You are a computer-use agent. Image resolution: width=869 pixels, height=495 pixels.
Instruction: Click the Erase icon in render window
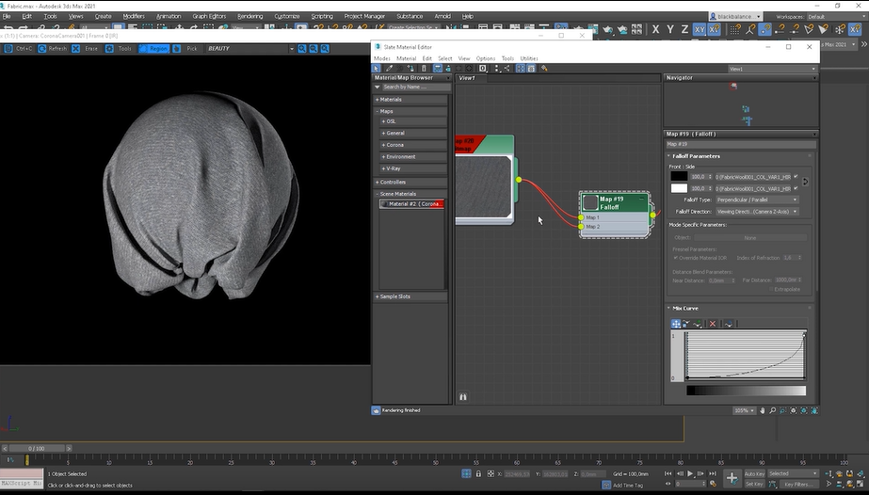pyautogui.click(x=76, y=49)
